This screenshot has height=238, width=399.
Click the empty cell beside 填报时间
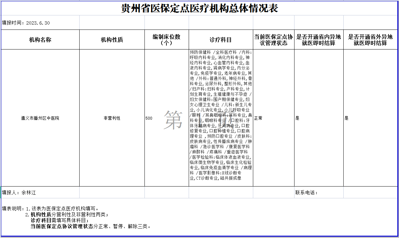(x=111, y=22)
